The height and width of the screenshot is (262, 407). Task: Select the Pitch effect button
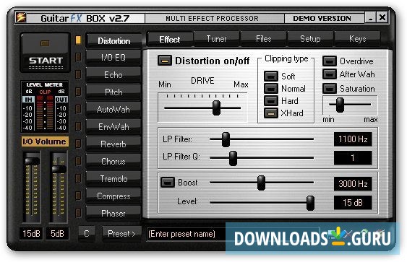pyautogui.click(x=113, y=92)
